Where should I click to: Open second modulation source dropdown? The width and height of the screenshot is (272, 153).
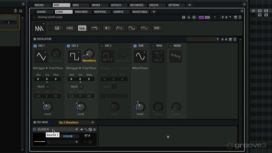coord(62,142)
